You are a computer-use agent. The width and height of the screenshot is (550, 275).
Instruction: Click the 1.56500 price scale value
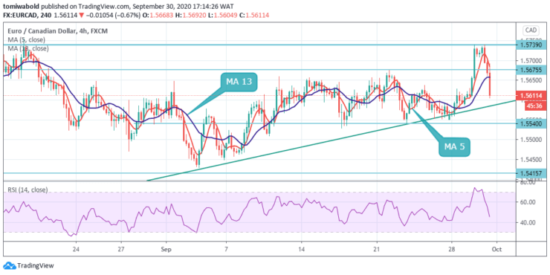click(531, 80)
